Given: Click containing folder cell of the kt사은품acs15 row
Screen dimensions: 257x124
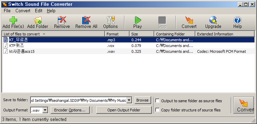Looking at the screenshot, I should (x=174, y=52).
